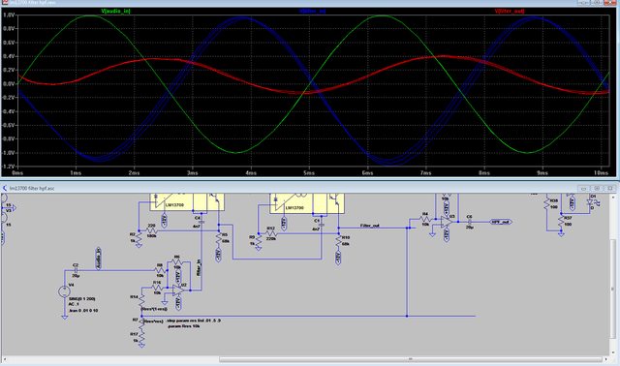Click the 9ms time axis label
Viewport: 620px width, 366px height.
(542, 173)
